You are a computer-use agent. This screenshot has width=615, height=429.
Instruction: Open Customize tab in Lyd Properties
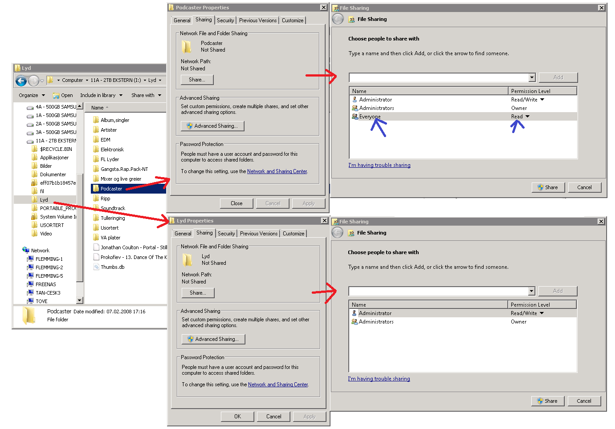[x=293, y=234]
